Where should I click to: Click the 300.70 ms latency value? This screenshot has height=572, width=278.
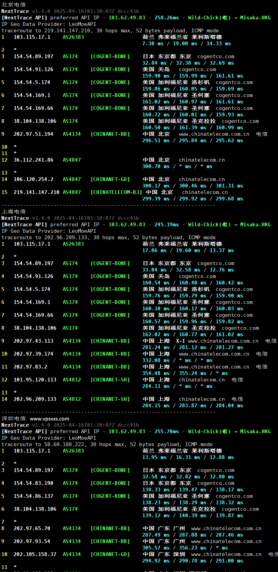coord(156,166)
